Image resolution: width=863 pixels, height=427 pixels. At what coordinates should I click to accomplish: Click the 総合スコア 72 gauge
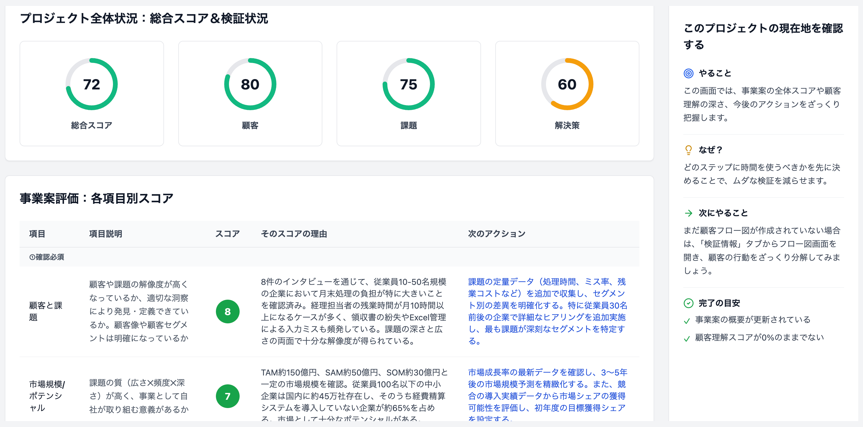tap(91, 84)
